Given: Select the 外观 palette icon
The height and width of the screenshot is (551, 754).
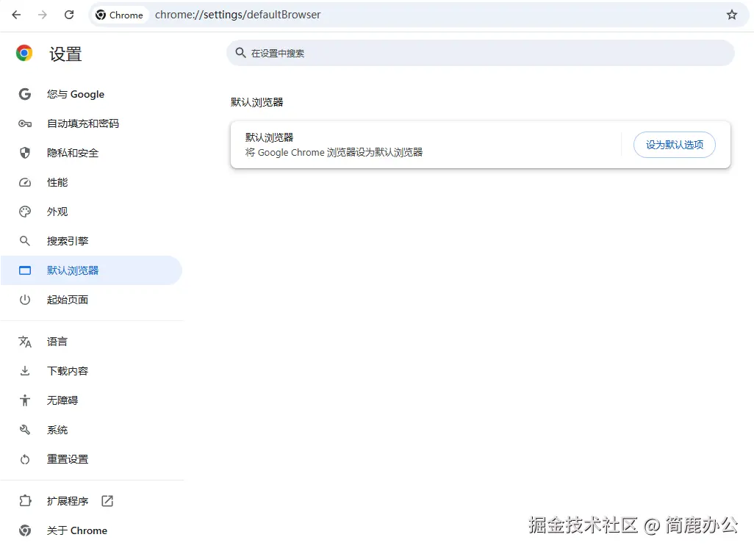Looking at the screenshot, I should 24,212.
